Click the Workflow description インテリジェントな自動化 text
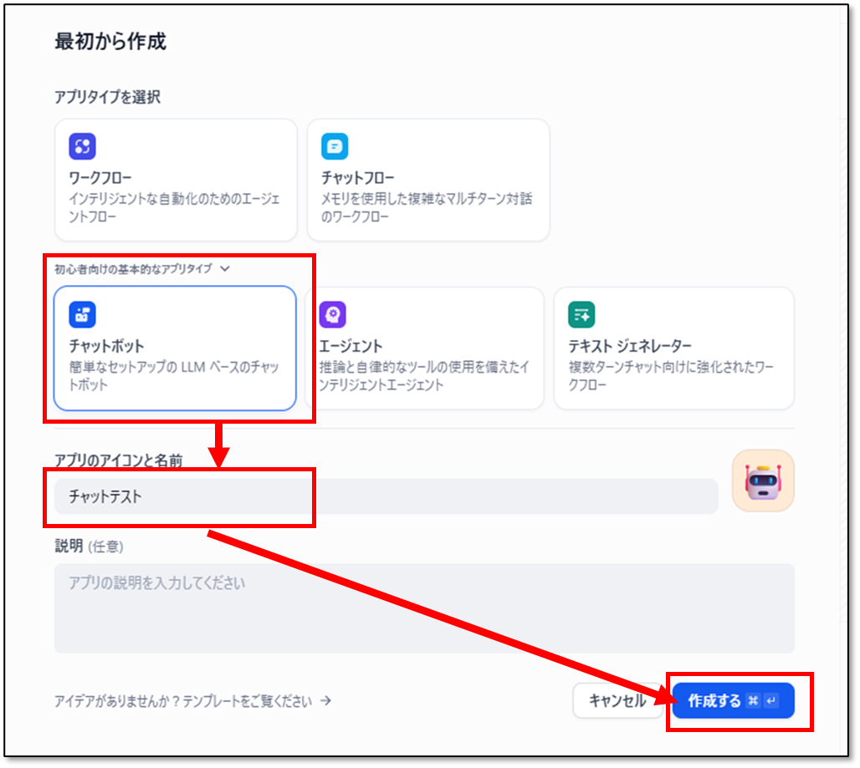The width and height of the screenshot is (860, 768). click(x=174, y=207)
